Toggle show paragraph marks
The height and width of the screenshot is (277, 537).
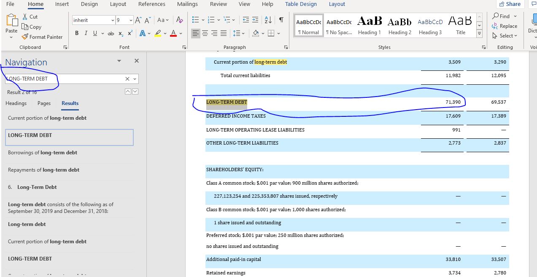281,20
